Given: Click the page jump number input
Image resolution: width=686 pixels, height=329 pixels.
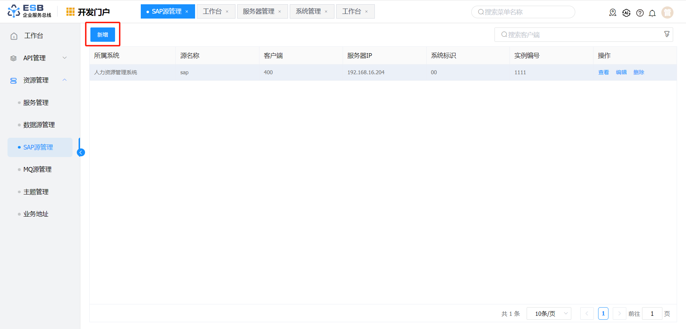Looking at the screenshot, I should [x=652, y=314].
